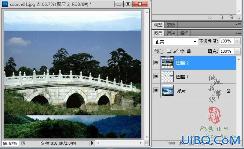Click the lock icon on 背景 layer

[228, 91]
